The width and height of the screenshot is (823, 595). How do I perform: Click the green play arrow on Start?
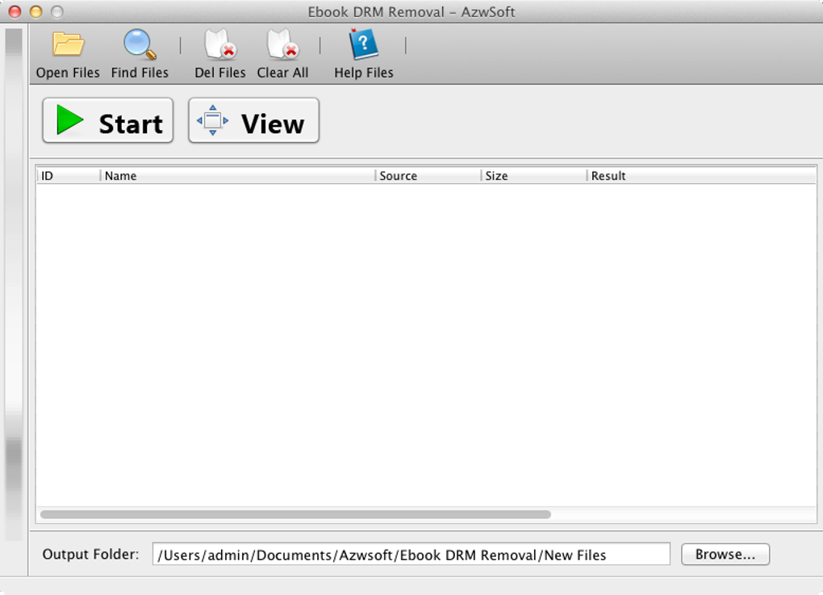point(70,120)
